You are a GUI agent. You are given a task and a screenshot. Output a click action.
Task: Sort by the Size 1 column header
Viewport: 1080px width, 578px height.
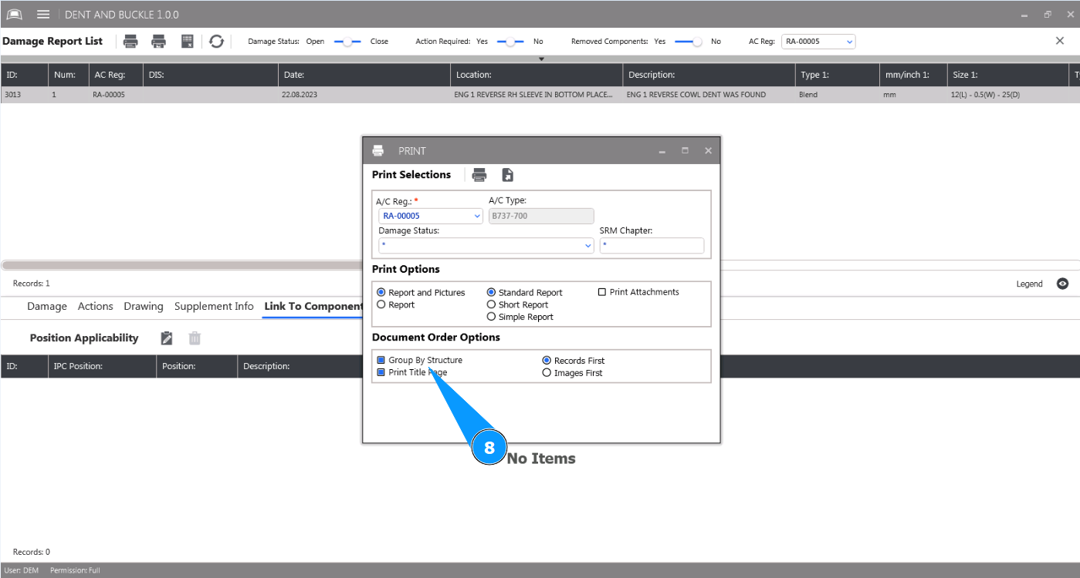click(1007, 75)
